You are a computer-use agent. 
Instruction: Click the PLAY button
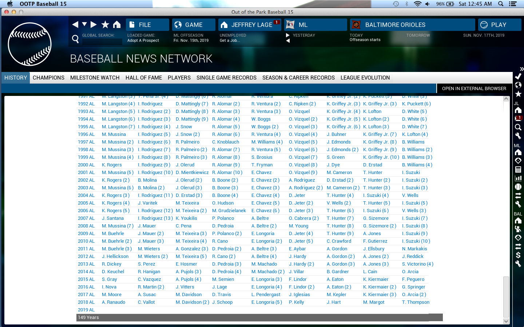[x=500, y=25]
